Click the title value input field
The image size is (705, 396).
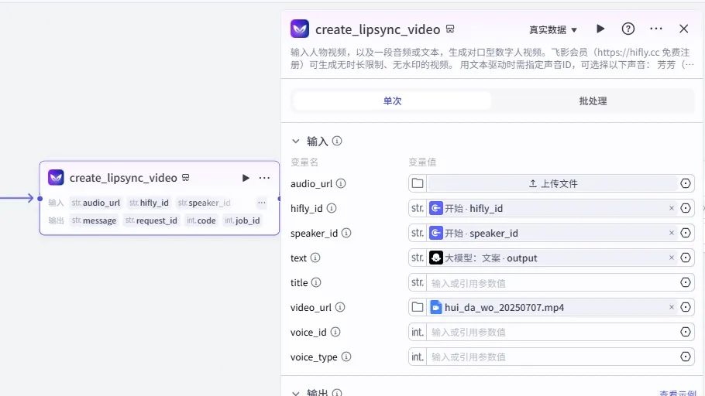552,282
